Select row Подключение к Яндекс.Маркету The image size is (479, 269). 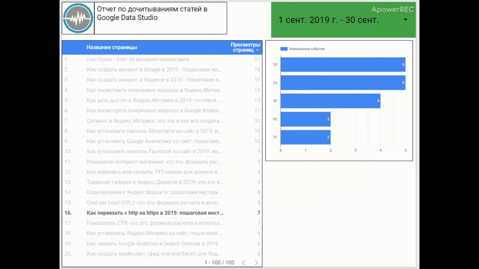(162, 192)
